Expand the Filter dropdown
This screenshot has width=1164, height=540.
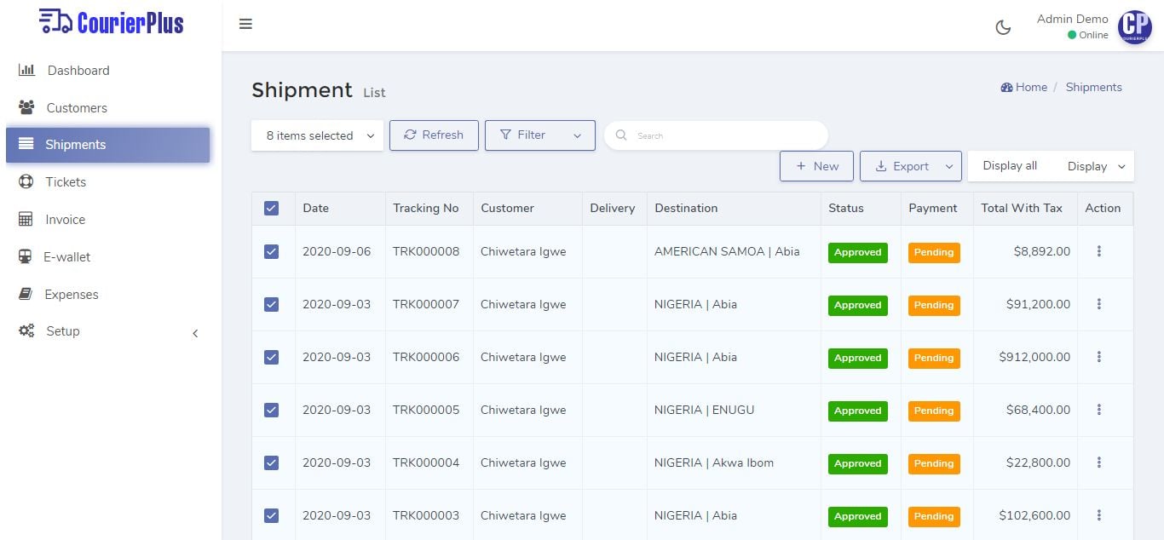(539, 135)
